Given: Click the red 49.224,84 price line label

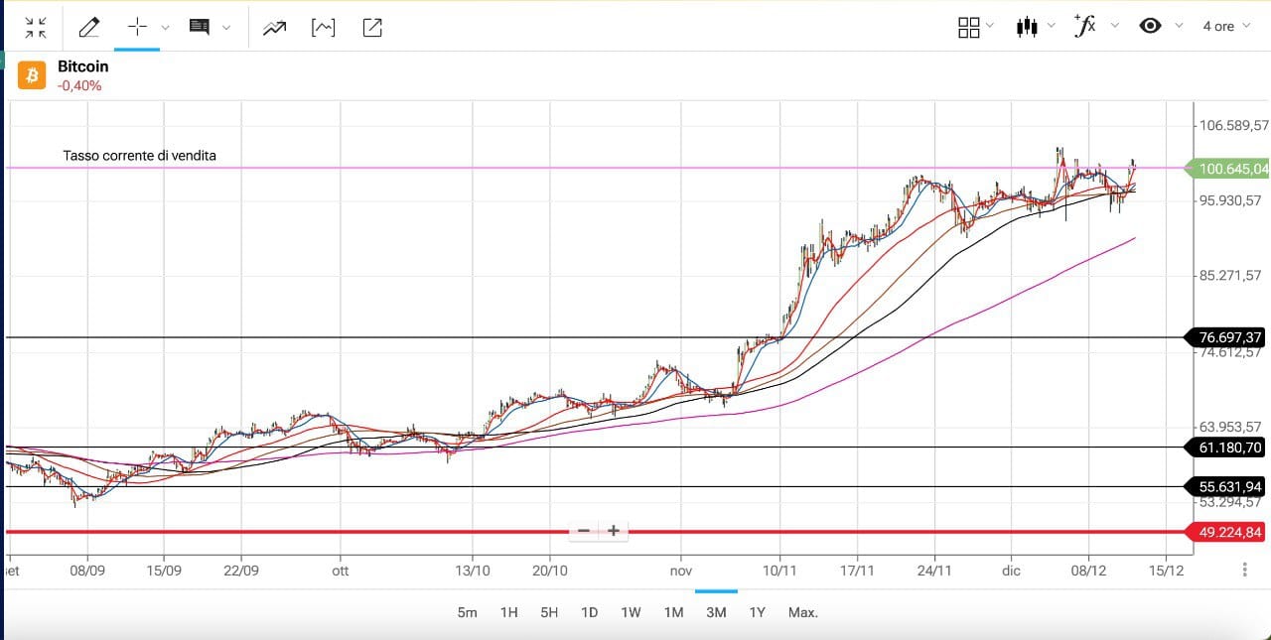Looking at the screenshot, I should (x=1229, y=533).
